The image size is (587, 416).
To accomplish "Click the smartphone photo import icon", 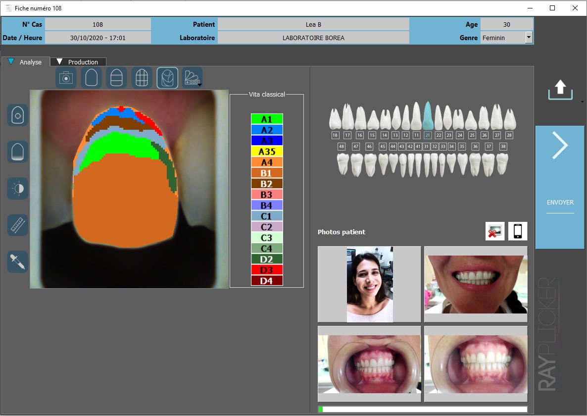I will click(x=518, y=231).
